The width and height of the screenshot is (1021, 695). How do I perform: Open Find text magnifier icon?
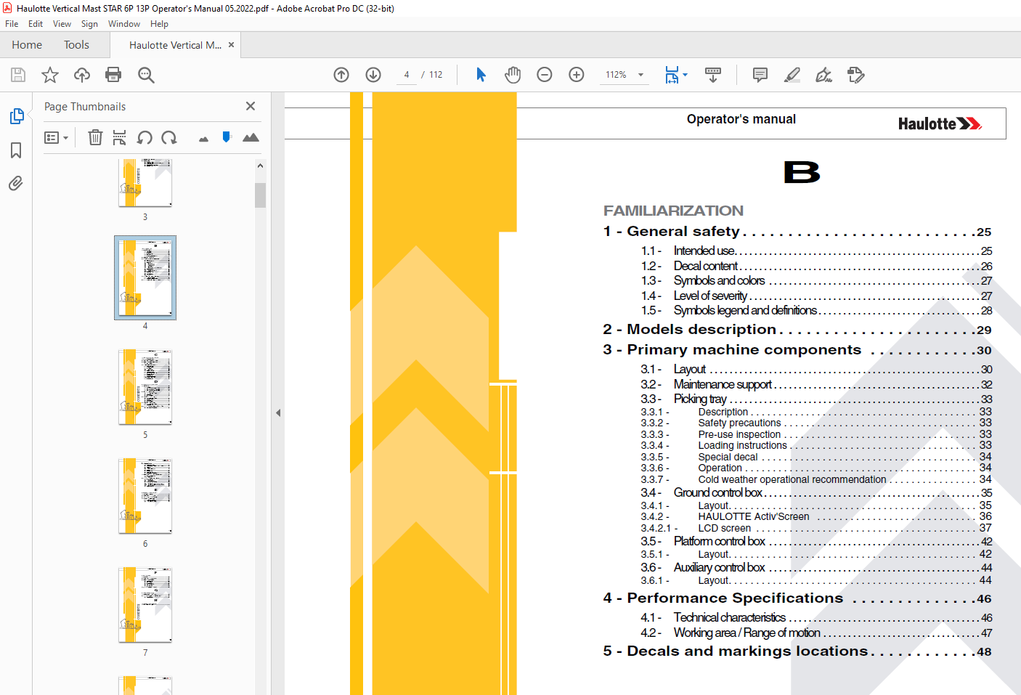coord(146,75)
